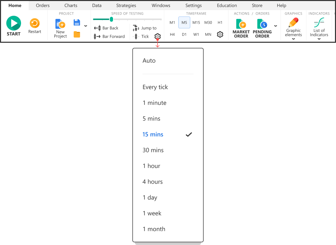Click the Jump to button
The image size is (336, 245).
[x=145, y=28]
